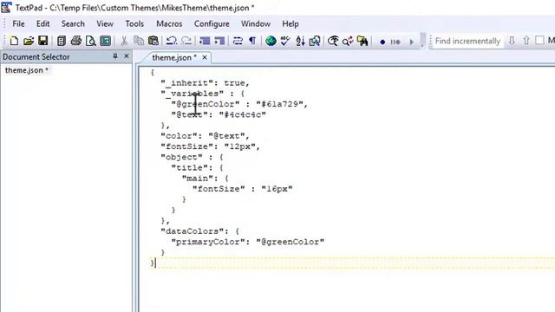The image size is (555, 312).
Task: Toggle Word Wrap icon
Action: click(x=238, y=41)
